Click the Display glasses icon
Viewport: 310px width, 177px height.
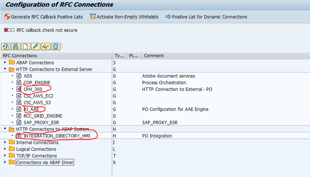[x=46, y=47]
